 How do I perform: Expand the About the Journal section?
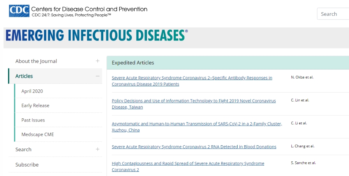point(97,61)
